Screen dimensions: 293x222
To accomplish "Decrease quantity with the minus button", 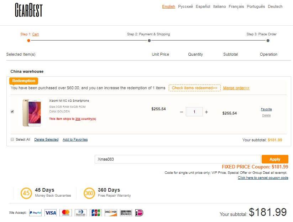I will (182, 112).
